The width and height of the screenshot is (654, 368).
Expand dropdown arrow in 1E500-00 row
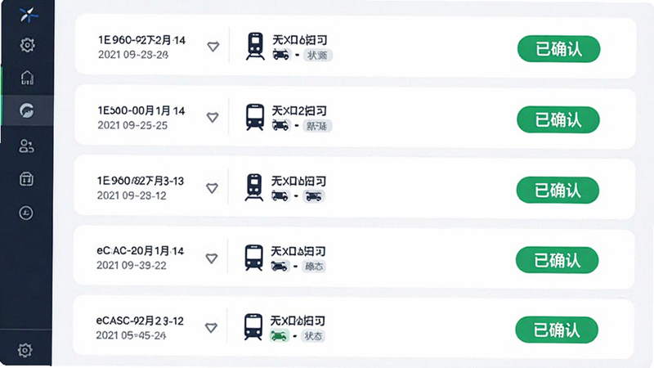click(x=213, y=117)
